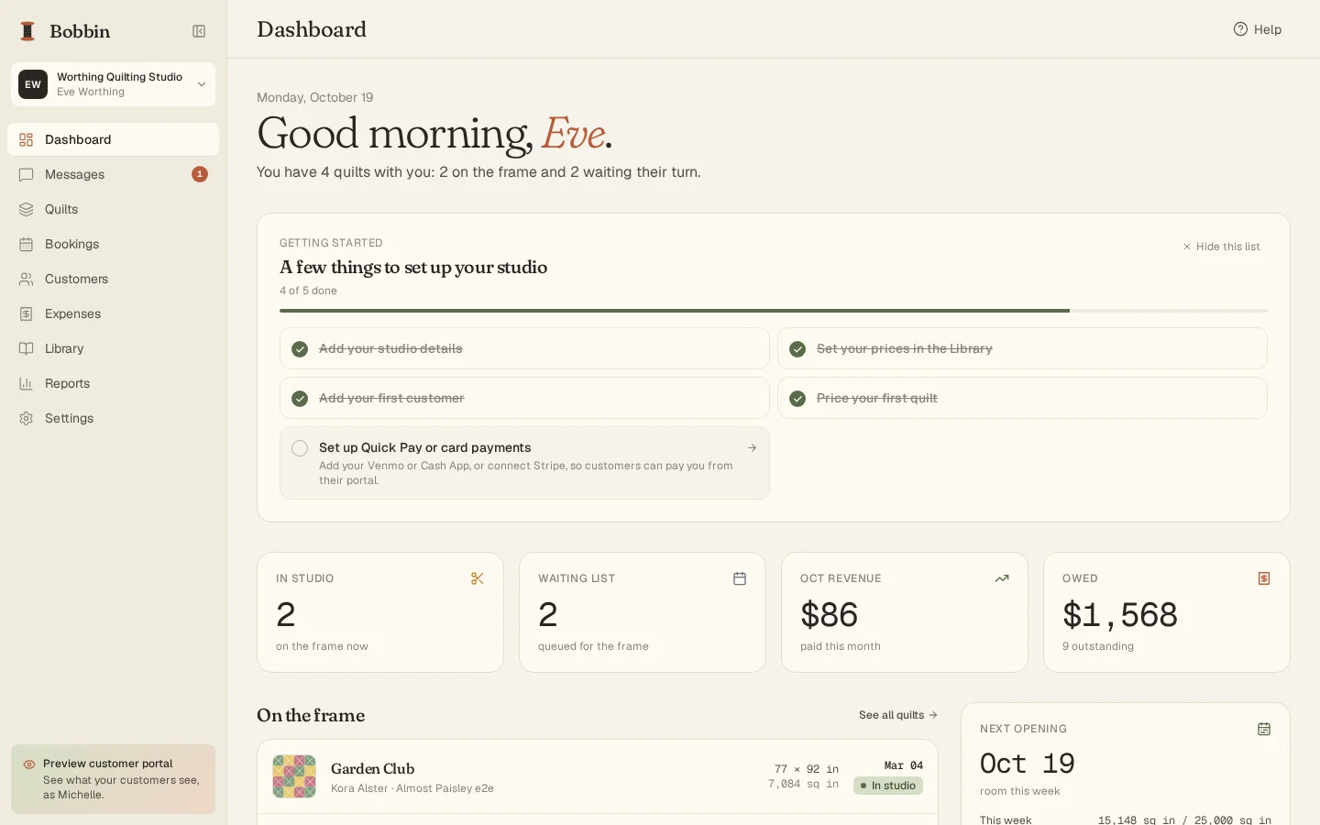
Task: Click the arrow on Quick Pay setup row
Action: (x=752, y=448)
